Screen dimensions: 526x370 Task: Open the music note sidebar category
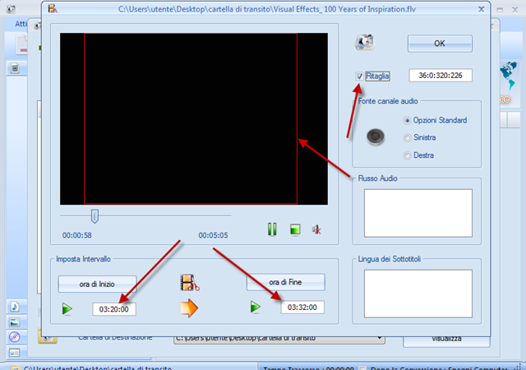coord(15,307)
